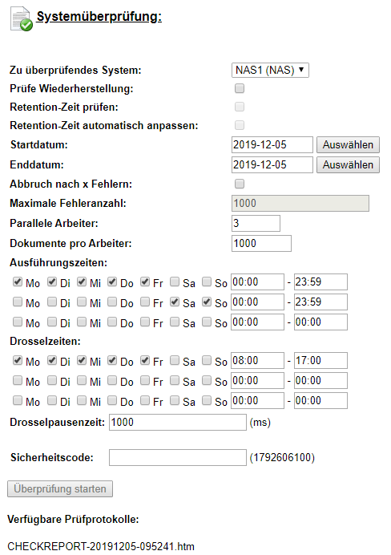Uncheck So in second Ausführungszeiten row
The height and width of the screenshot is (555, 391).
click(207, 302)
